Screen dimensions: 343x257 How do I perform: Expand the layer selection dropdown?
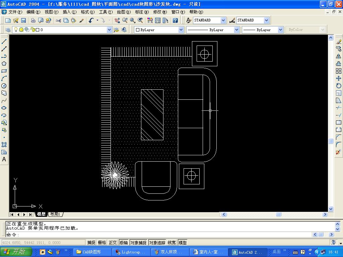click(x=109, y=30)
